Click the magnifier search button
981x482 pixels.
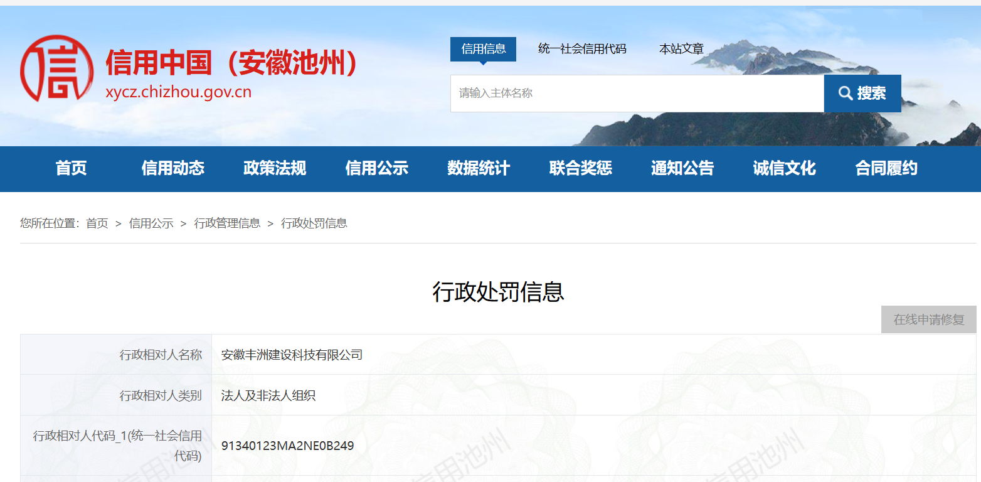pyautogui.click(x=862, y=94)
